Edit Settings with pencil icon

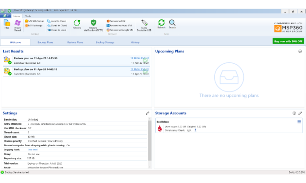148,113
